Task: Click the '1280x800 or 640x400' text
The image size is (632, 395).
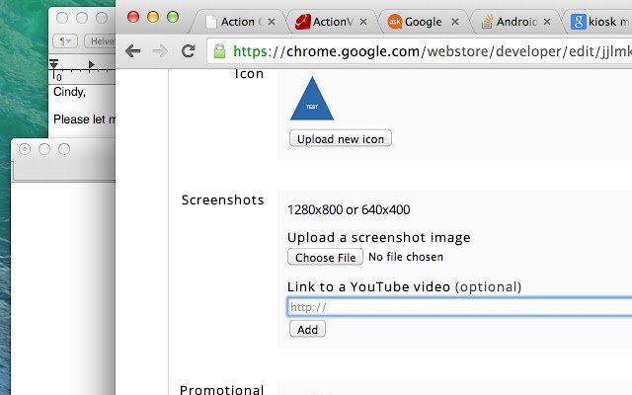Action: click(349, 209)
